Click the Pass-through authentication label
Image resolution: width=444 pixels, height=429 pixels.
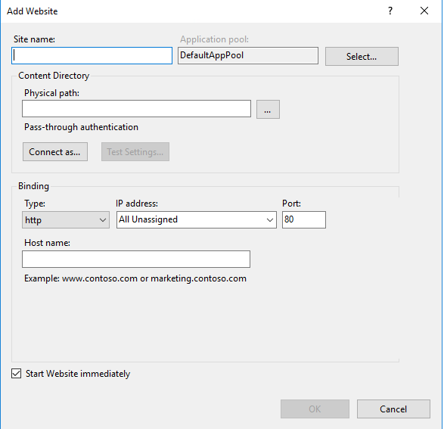(x=81, y=127)
